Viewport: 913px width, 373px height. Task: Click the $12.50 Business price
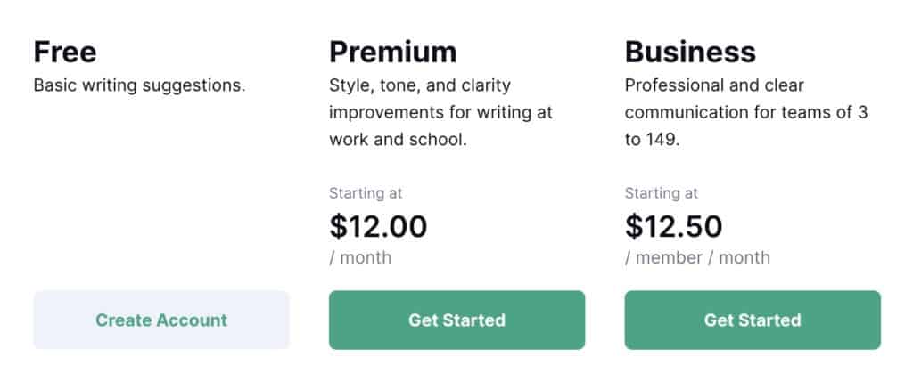point(673,226)
